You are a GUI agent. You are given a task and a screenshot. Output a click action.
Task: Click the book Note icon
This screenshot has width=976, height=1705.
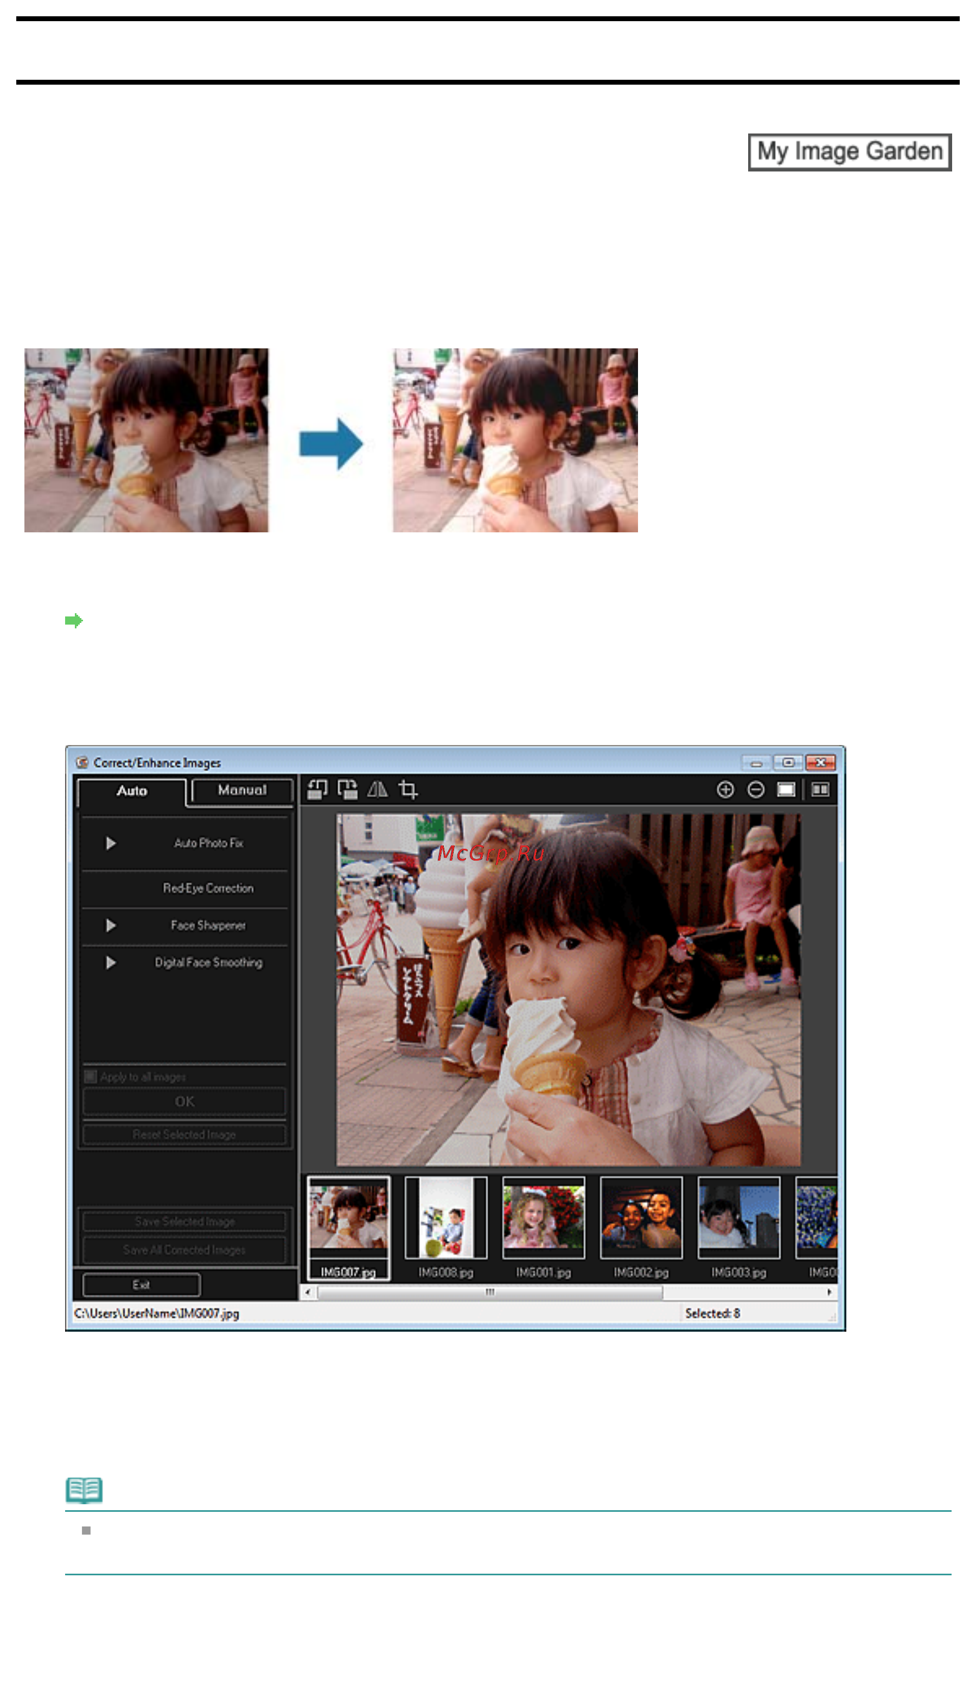[84, 1491]
